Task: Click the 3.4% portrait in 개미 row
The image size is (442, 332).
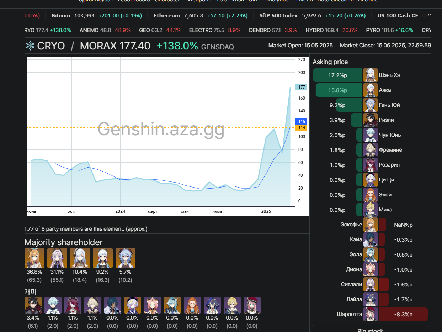Action: 33,305
